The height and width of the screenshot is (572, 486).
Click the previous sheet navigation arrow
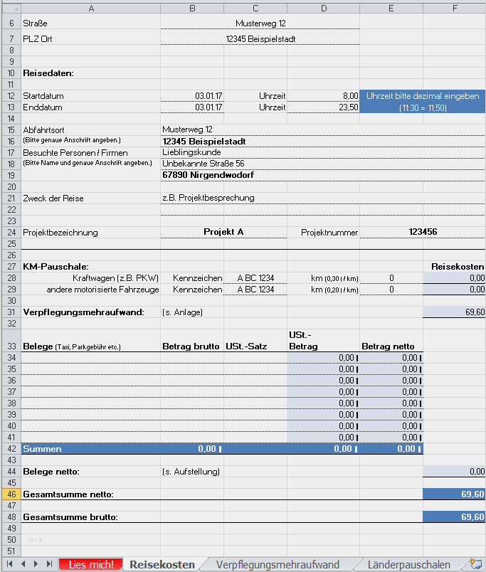(23, 564)
